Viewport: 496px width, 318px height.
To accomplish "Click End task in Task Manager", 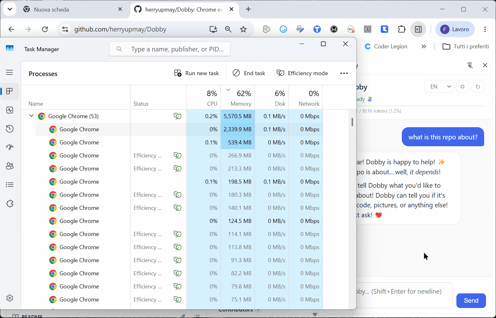I will (x=249, y=73).
